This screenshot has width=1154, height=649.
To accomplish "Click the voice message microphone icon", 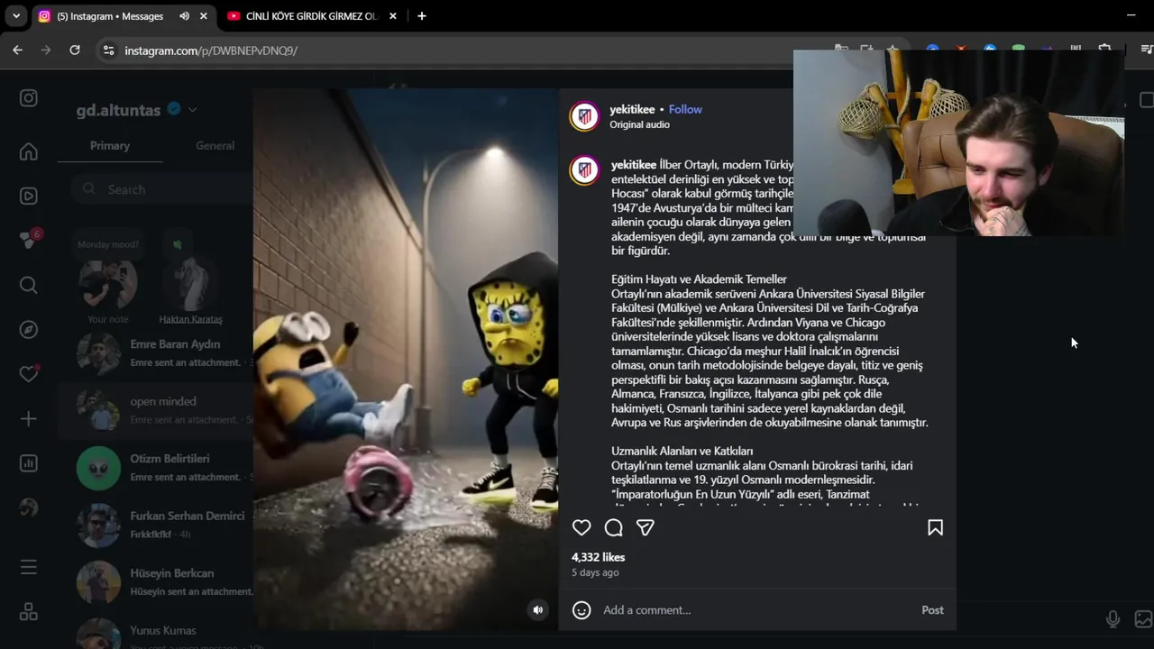I will (1113, 619).
